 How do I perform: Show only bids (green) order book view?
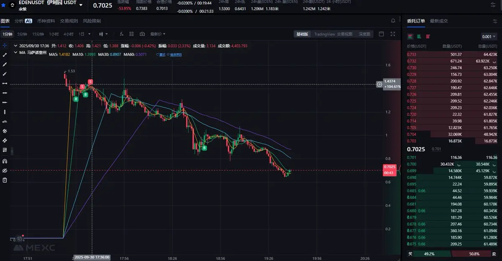pos(419,36)
